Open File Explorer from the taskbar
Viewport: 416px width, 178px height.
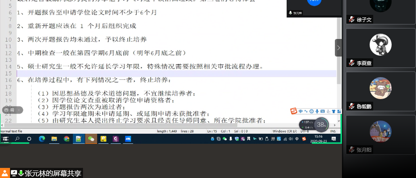(x=54, y=139)
